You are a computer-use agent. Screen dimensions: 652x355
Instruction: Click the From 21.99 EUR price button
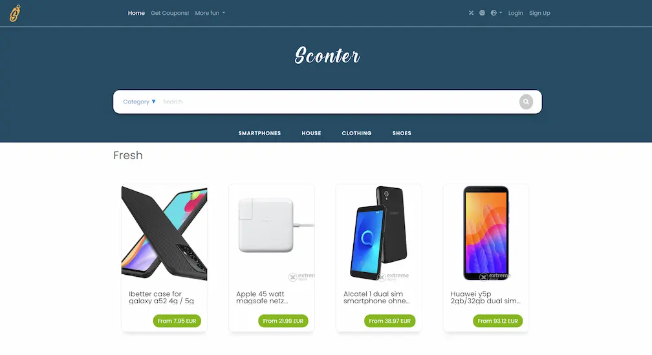[283, 321]
